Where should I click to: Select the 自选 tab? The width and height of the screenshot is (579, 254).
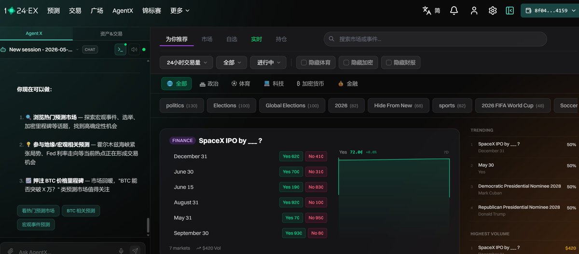[x=232, y=39]
